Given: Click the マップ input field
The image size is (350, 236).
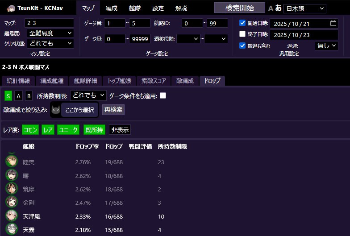Looking at the screenshot, I should (x=49, y=23).
